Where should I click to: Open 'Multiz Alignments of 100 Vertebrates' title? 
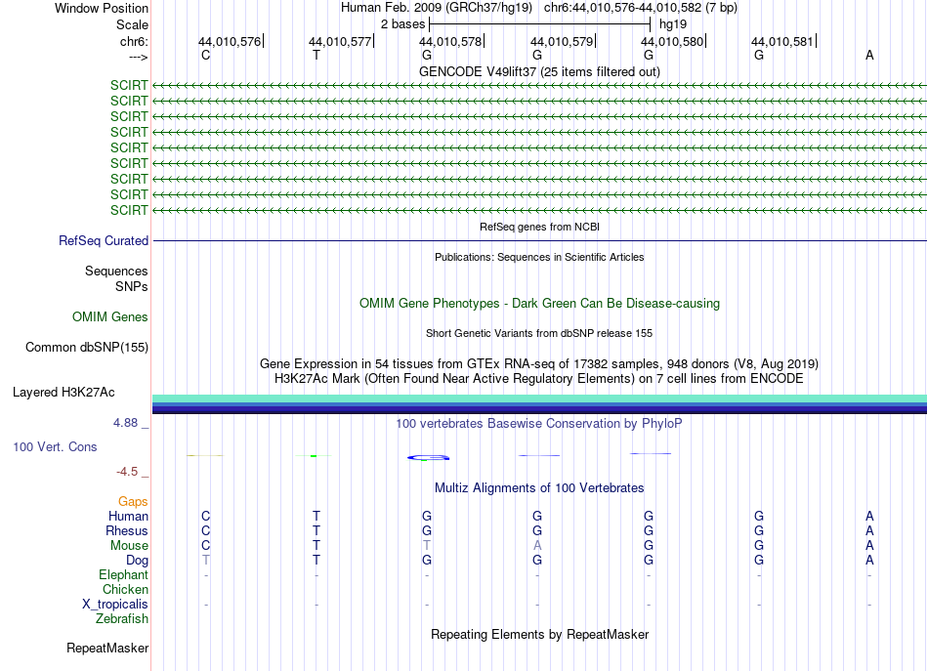[539, 487]
